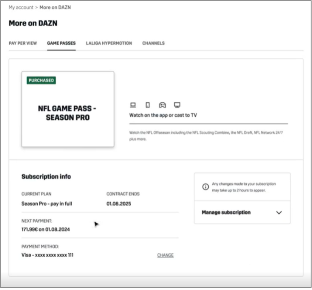Click the 171.99€ on 01.08.2024 payment text
This screenshot has width=312, height=290.
[45, 230]
